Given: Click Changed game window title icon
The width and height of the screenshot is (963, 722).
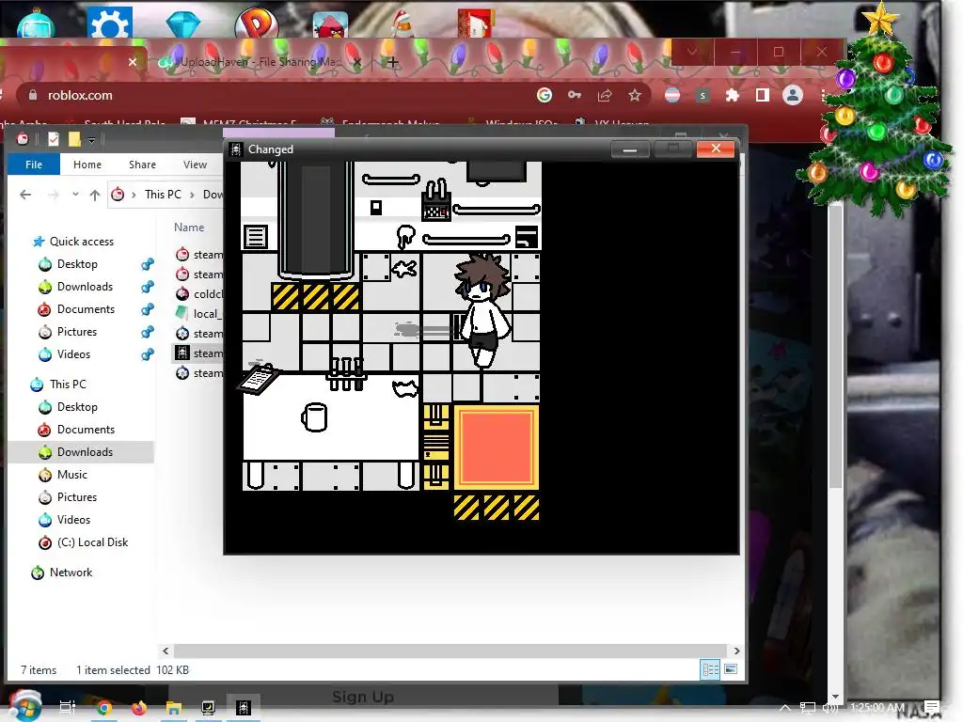Looking at the screenshot, I should [x=236, y=149].
